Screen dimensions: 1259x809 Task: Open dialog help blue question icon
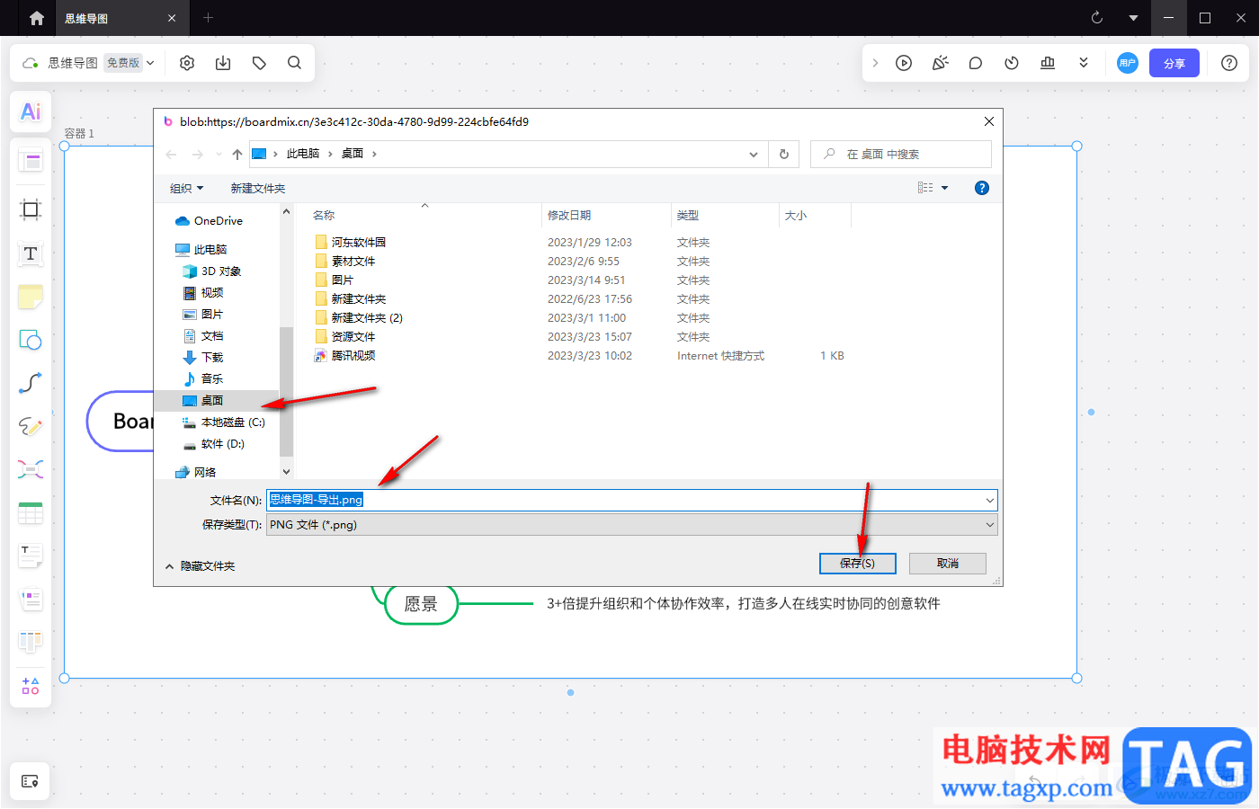point(982,188)
